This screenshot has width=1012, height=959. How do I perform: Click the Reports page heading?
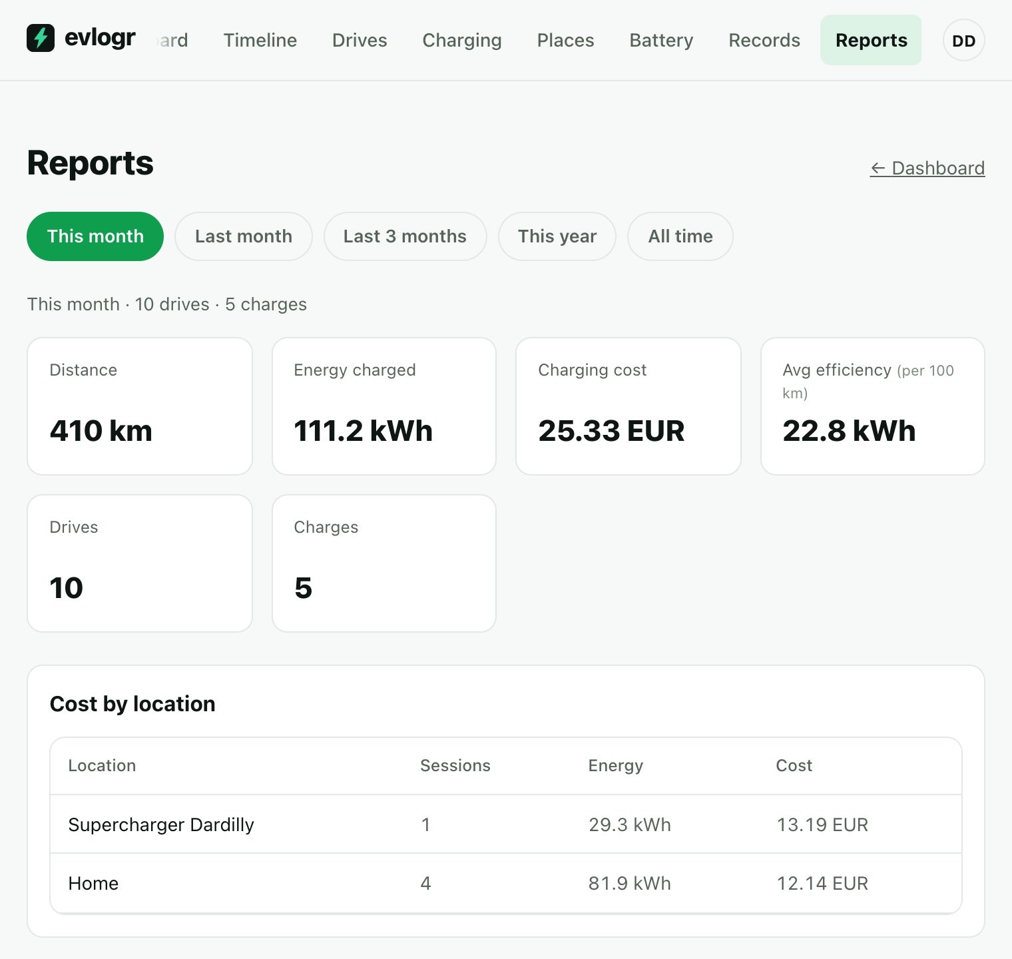click(x=91, y=163)
